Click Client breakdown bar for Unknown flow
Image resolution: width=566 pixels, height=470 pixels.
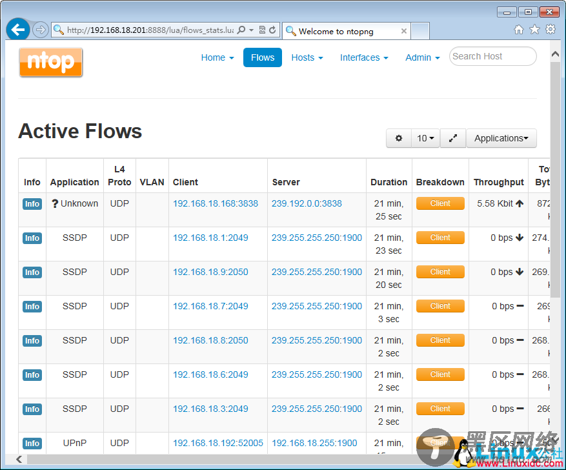pos(440,203)
